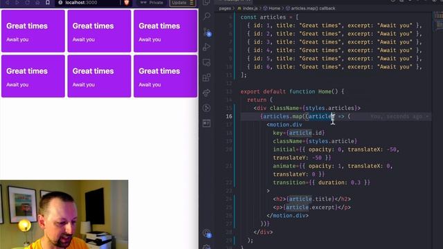443x249 pixels.
Task: Click the middle Great times card in the bottom row
Action: pyautogui.click(x=99, y=76)
